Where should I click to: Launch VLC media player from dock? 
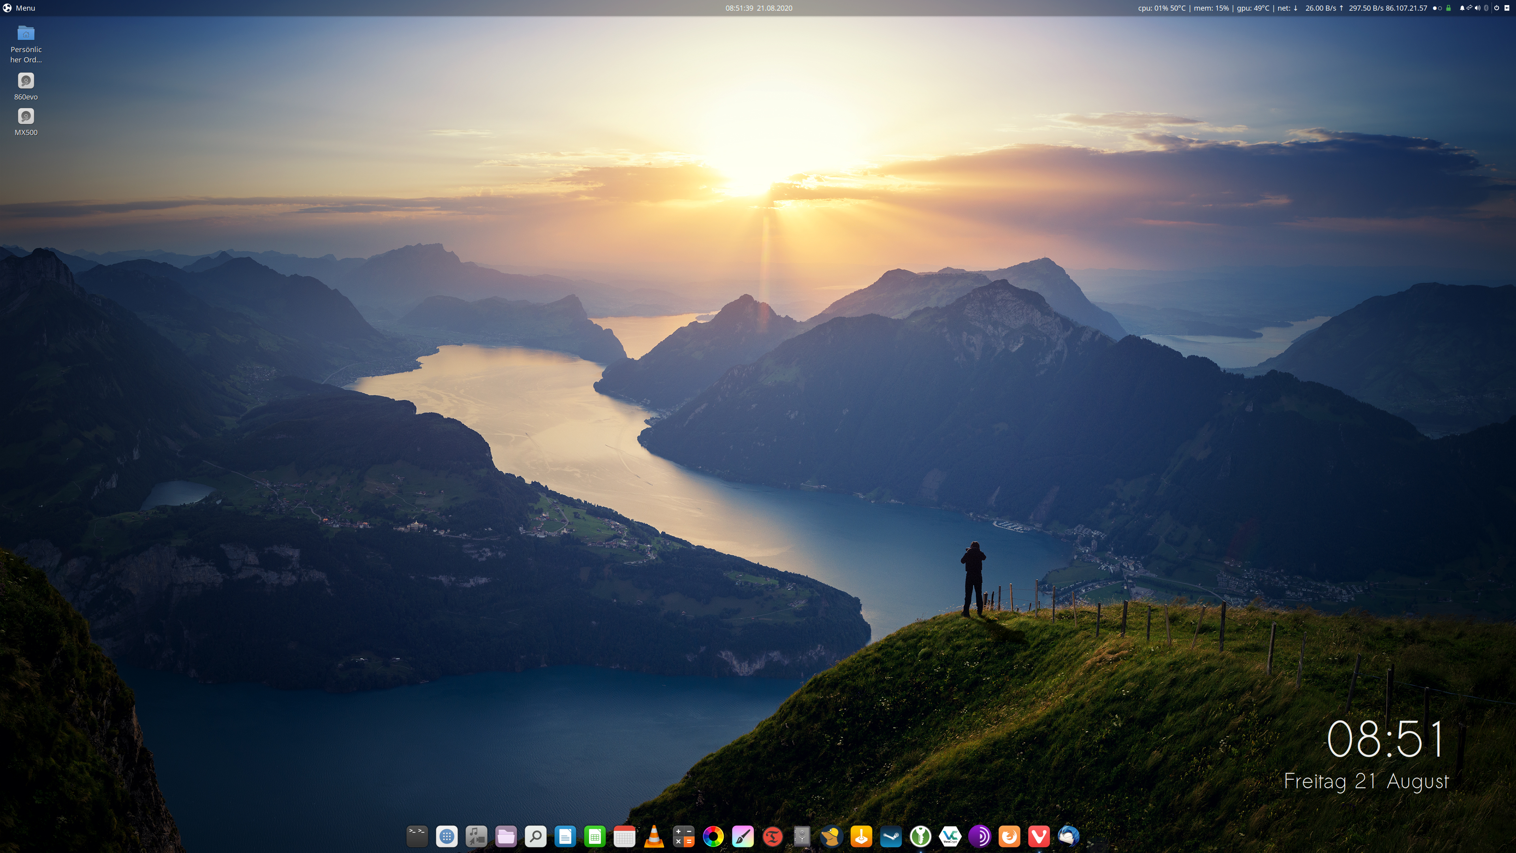point(654,836)
